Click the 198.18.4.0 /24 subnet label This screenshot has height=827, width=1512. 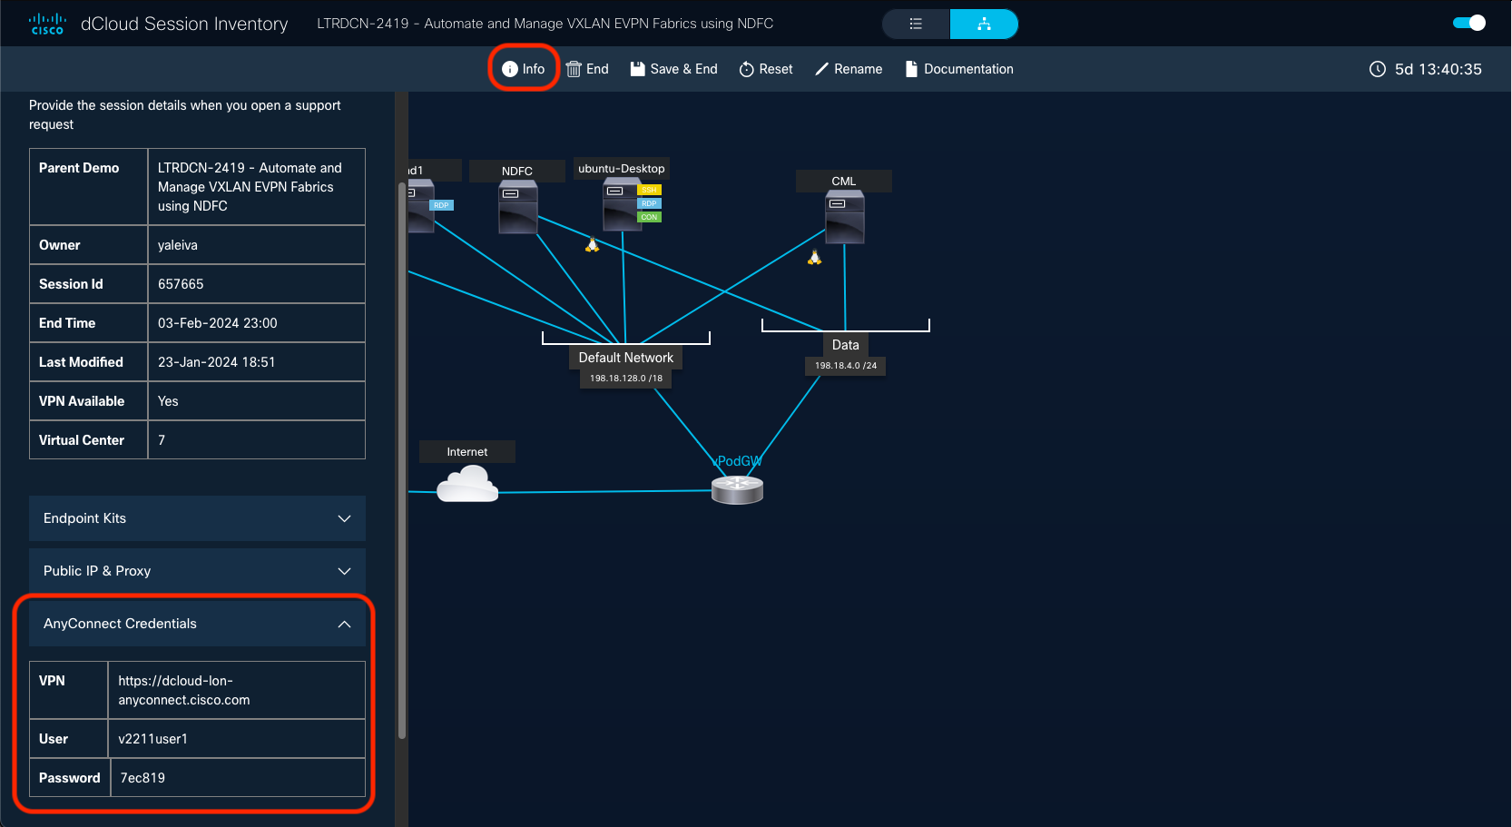[846, 366]
